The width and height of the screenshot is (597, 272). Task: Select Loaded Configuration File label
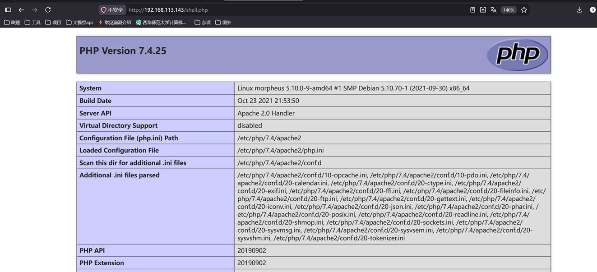pyautogui.click(x=119, y=150)
